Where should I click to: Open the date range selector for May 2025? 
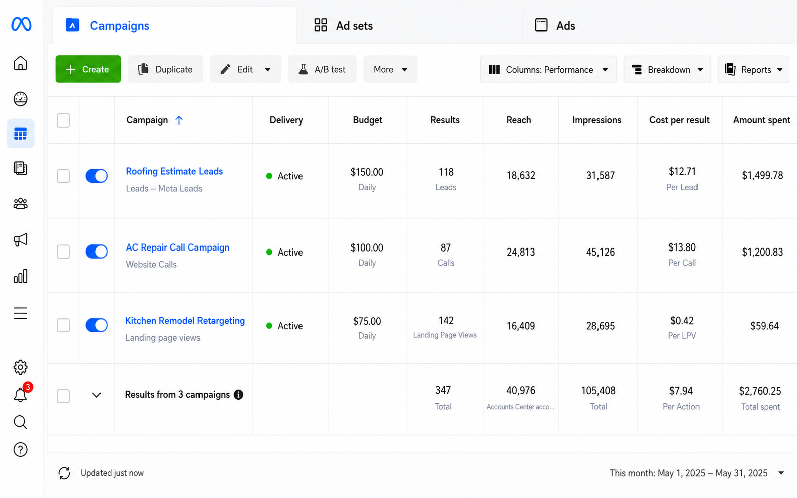point(696,473)
